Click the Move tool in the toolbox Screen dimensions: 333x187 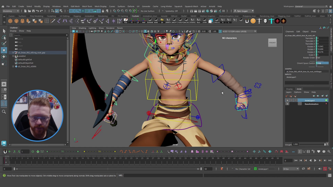tap(4, 50)
